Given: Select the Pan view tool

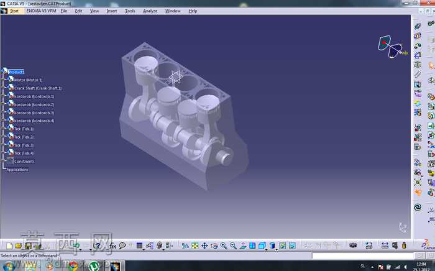Looking at the screenshot, I should tap(204, 246).
